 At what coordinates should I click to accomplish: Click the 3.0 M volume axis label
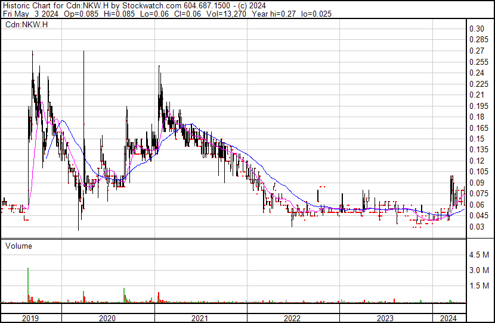tap(479, 270)
